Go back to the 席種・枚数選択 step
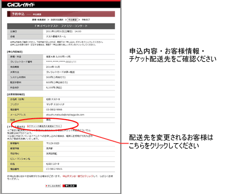Viewport: 231px width, 194px height. [39, 20]
